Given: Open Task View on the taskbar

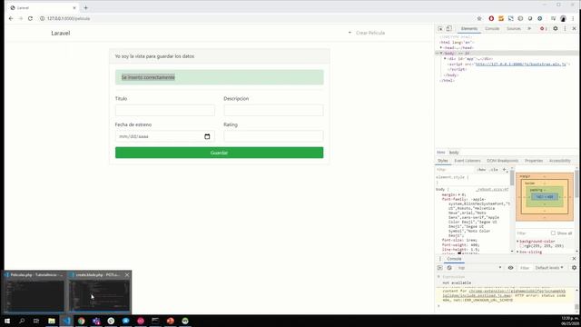Looking at the screenshot, I should click(36, 321).
